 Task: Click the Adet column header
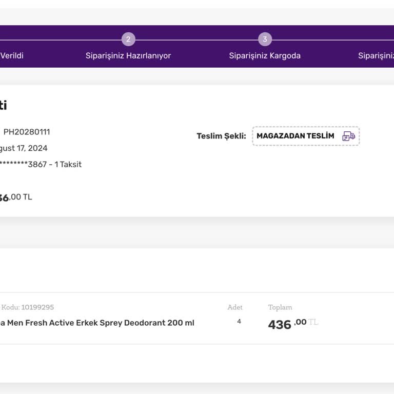235,307
